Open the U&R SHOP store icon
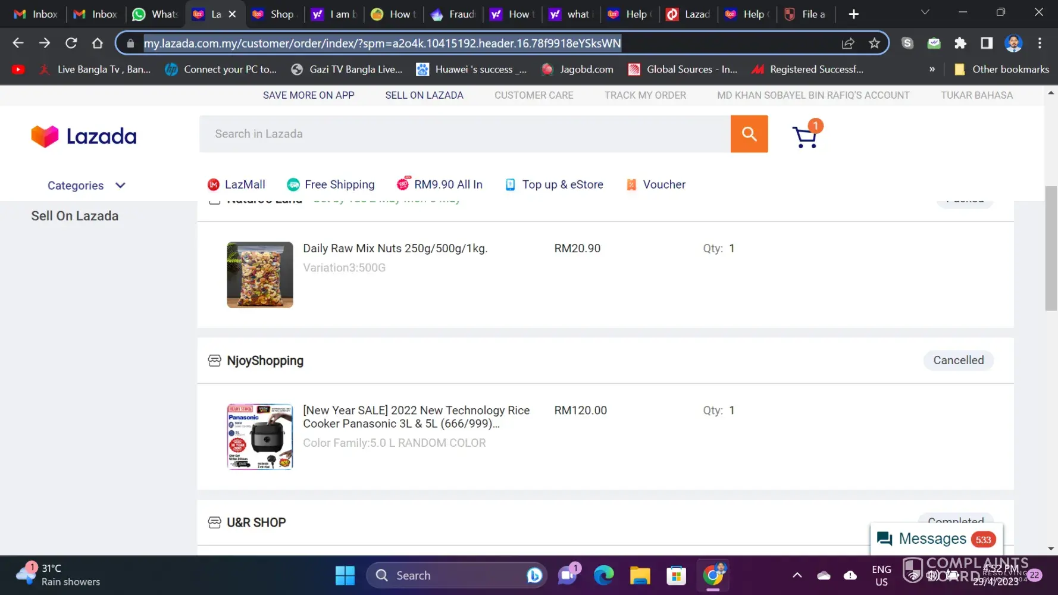Image resolution: width=1058 pixels, height=595 pixels. [x=214, y=522]
